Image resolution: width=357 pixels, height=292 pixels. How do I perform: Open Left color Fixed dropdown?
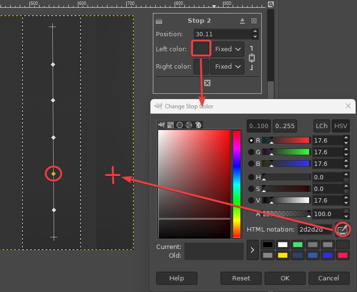228,49
